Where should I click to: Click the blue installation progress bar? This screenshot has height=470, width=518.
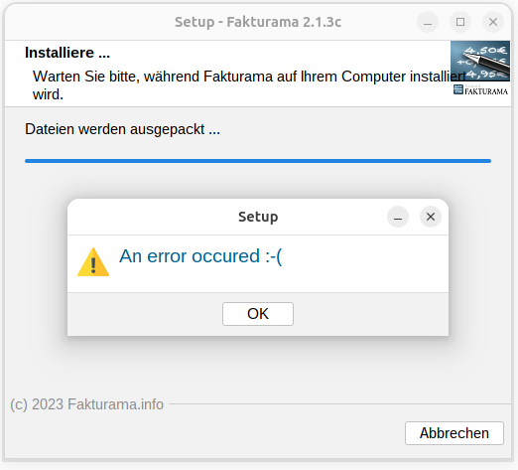(258, 161)
